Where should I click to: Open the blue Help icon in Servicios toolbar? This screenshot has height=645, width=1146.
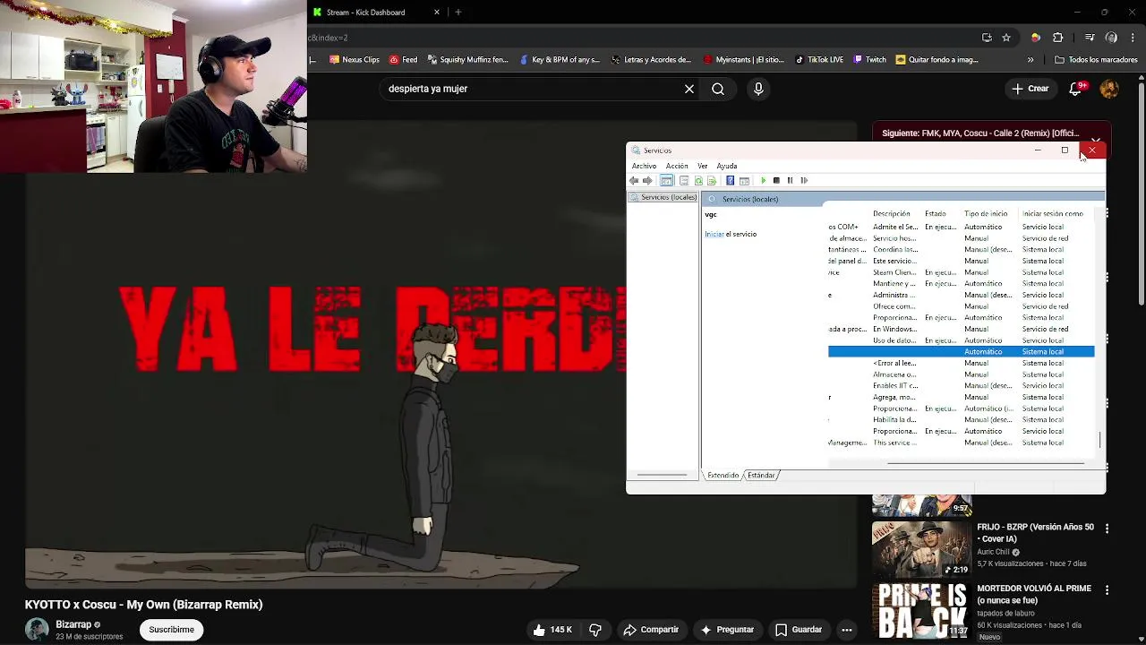click(x=731, y=181)
